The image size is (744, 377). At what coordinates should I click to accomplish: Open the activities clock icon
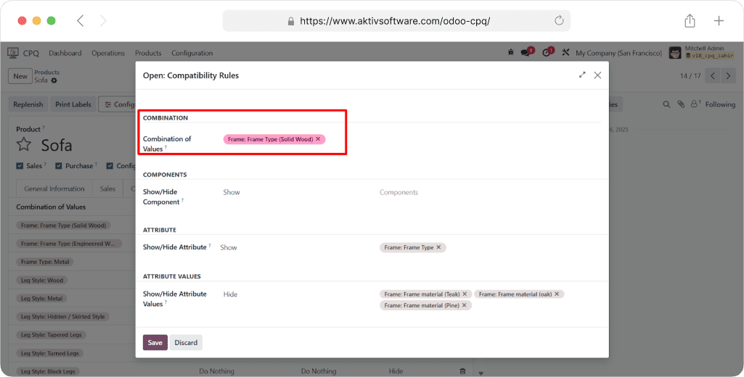coord(545,53)
